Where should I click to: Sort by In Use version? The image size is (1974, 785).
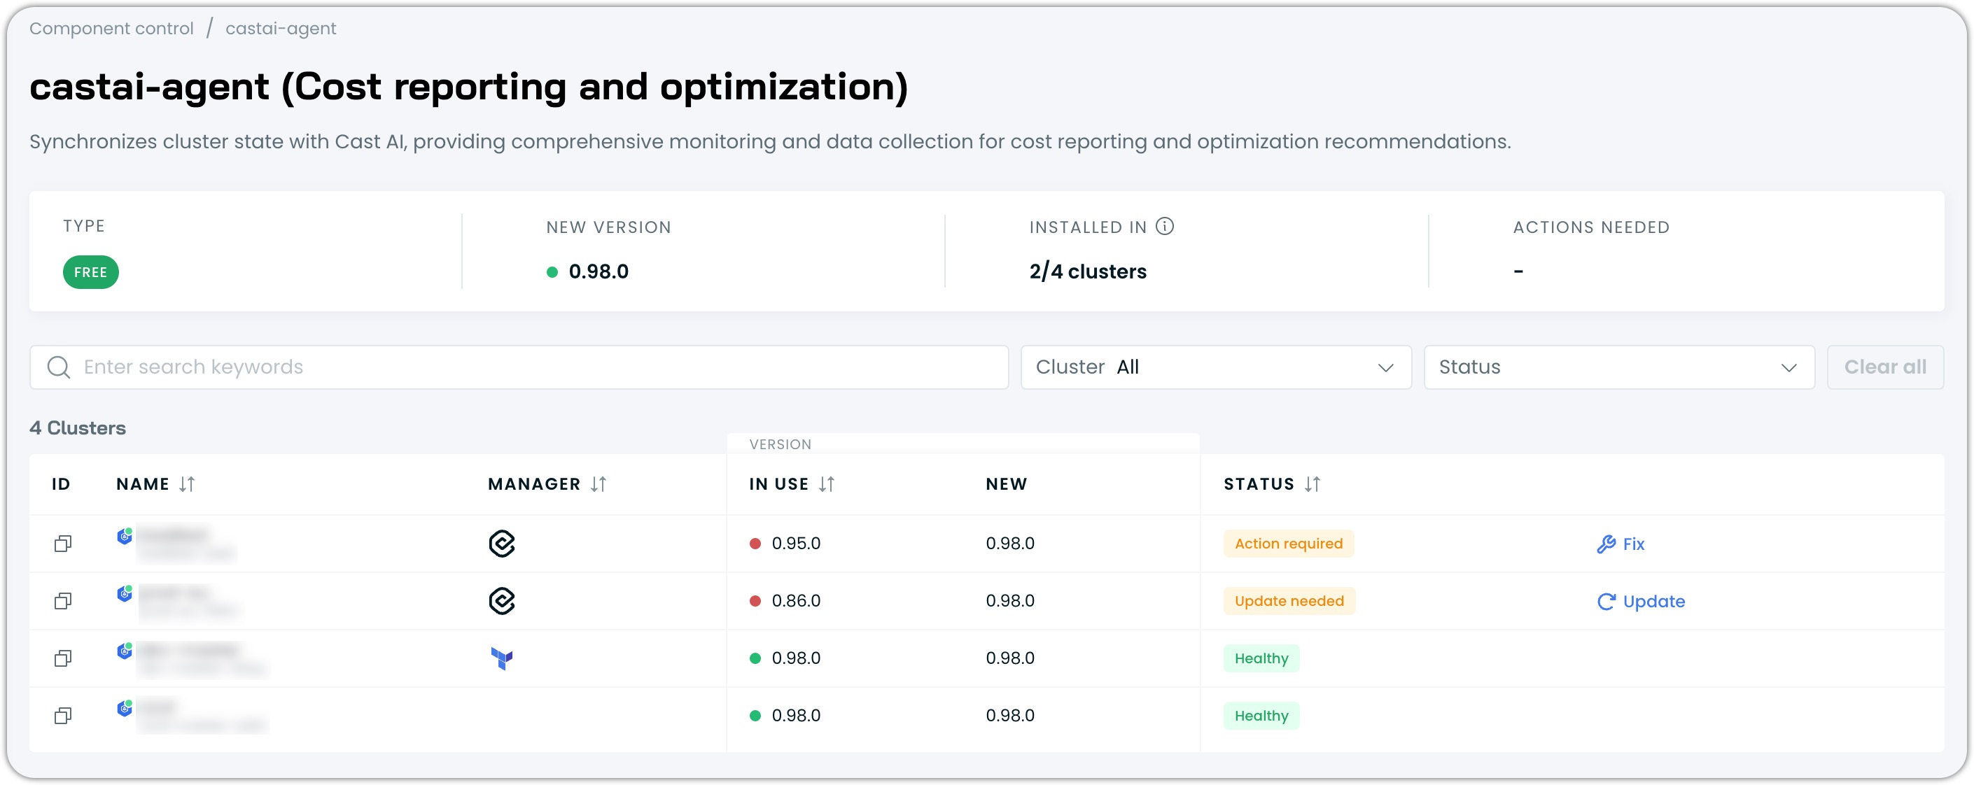[826, 485]
